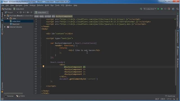Click the script breadcrumb
This screenshot has width=180, height=101.
[x=48, y=16]
